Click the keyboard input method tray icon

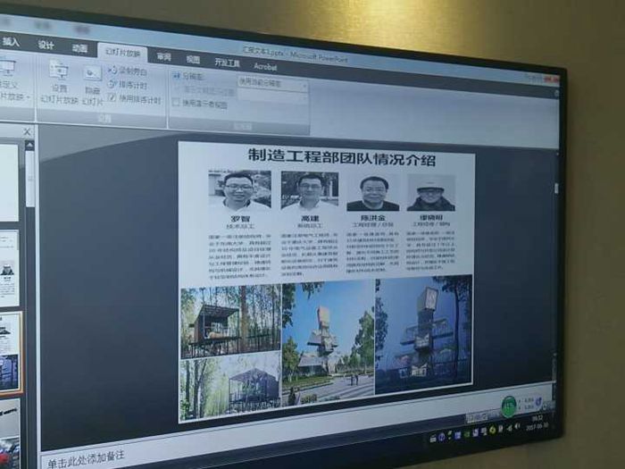tap(433, 439)
